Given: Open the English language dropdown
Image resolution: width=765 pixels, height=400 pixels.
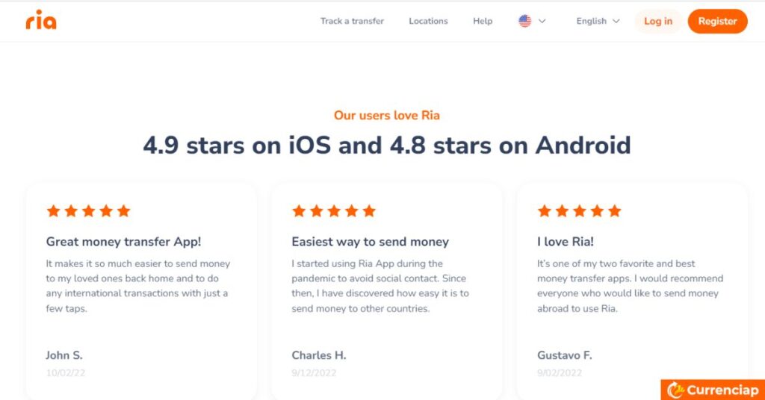Looking at the screenshot, I should pos(598,21).
